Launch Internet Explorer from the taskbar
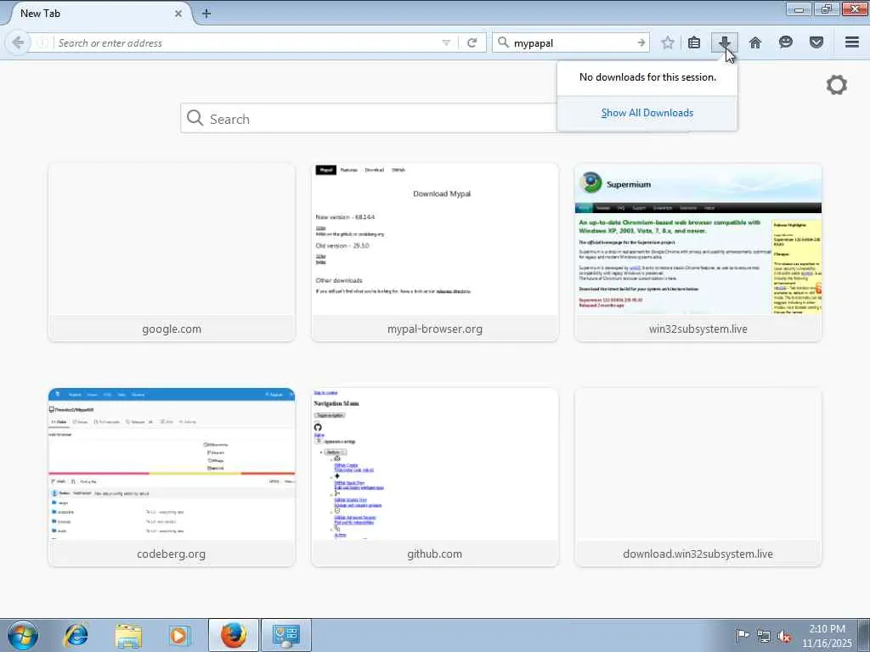The image size is (870, 652). [76, 635]
